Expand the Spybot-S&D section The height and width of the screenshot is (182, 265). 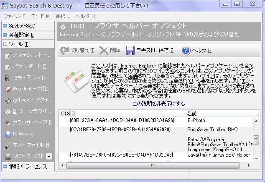tap(5, 25)
